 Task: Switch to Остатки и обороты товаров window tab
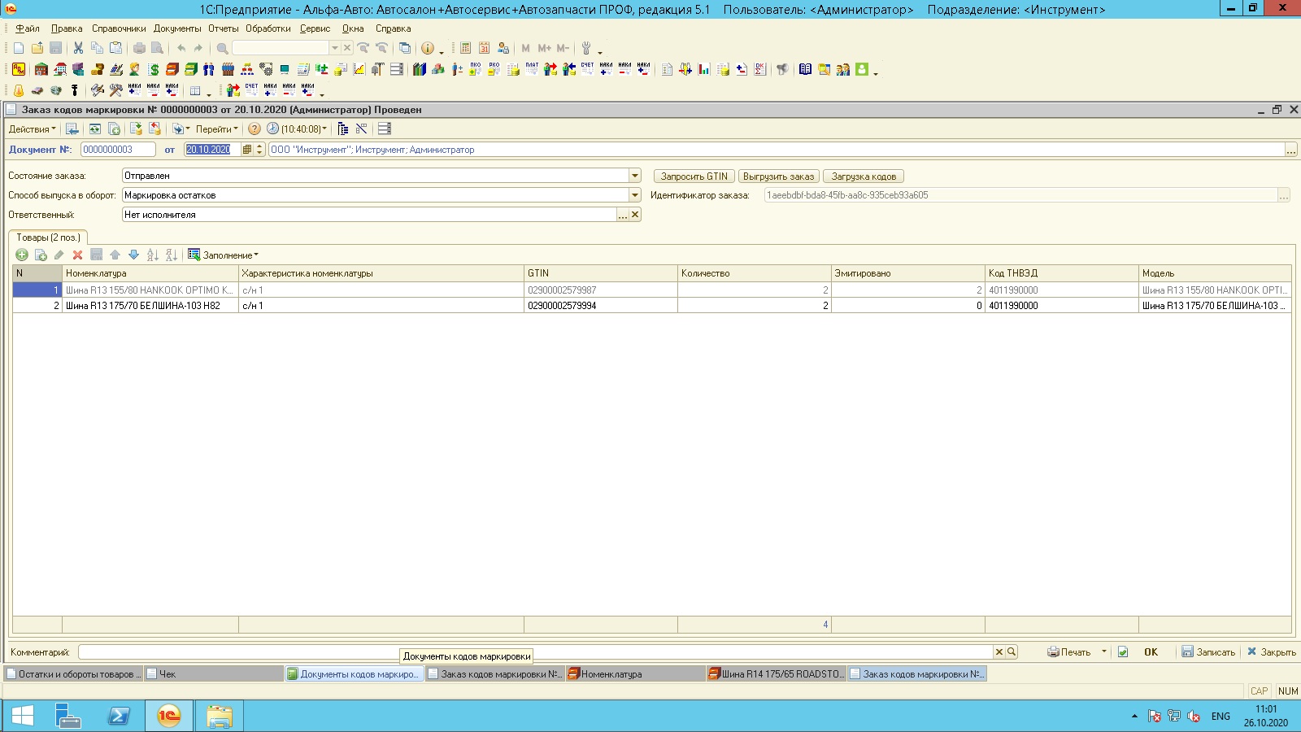point(73,673)
